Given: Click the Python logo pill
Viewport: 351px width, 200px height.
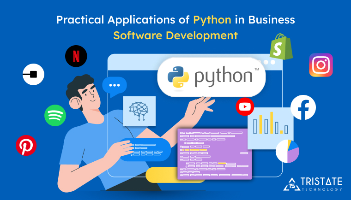Looking at the screenshot, I should 212,77.
